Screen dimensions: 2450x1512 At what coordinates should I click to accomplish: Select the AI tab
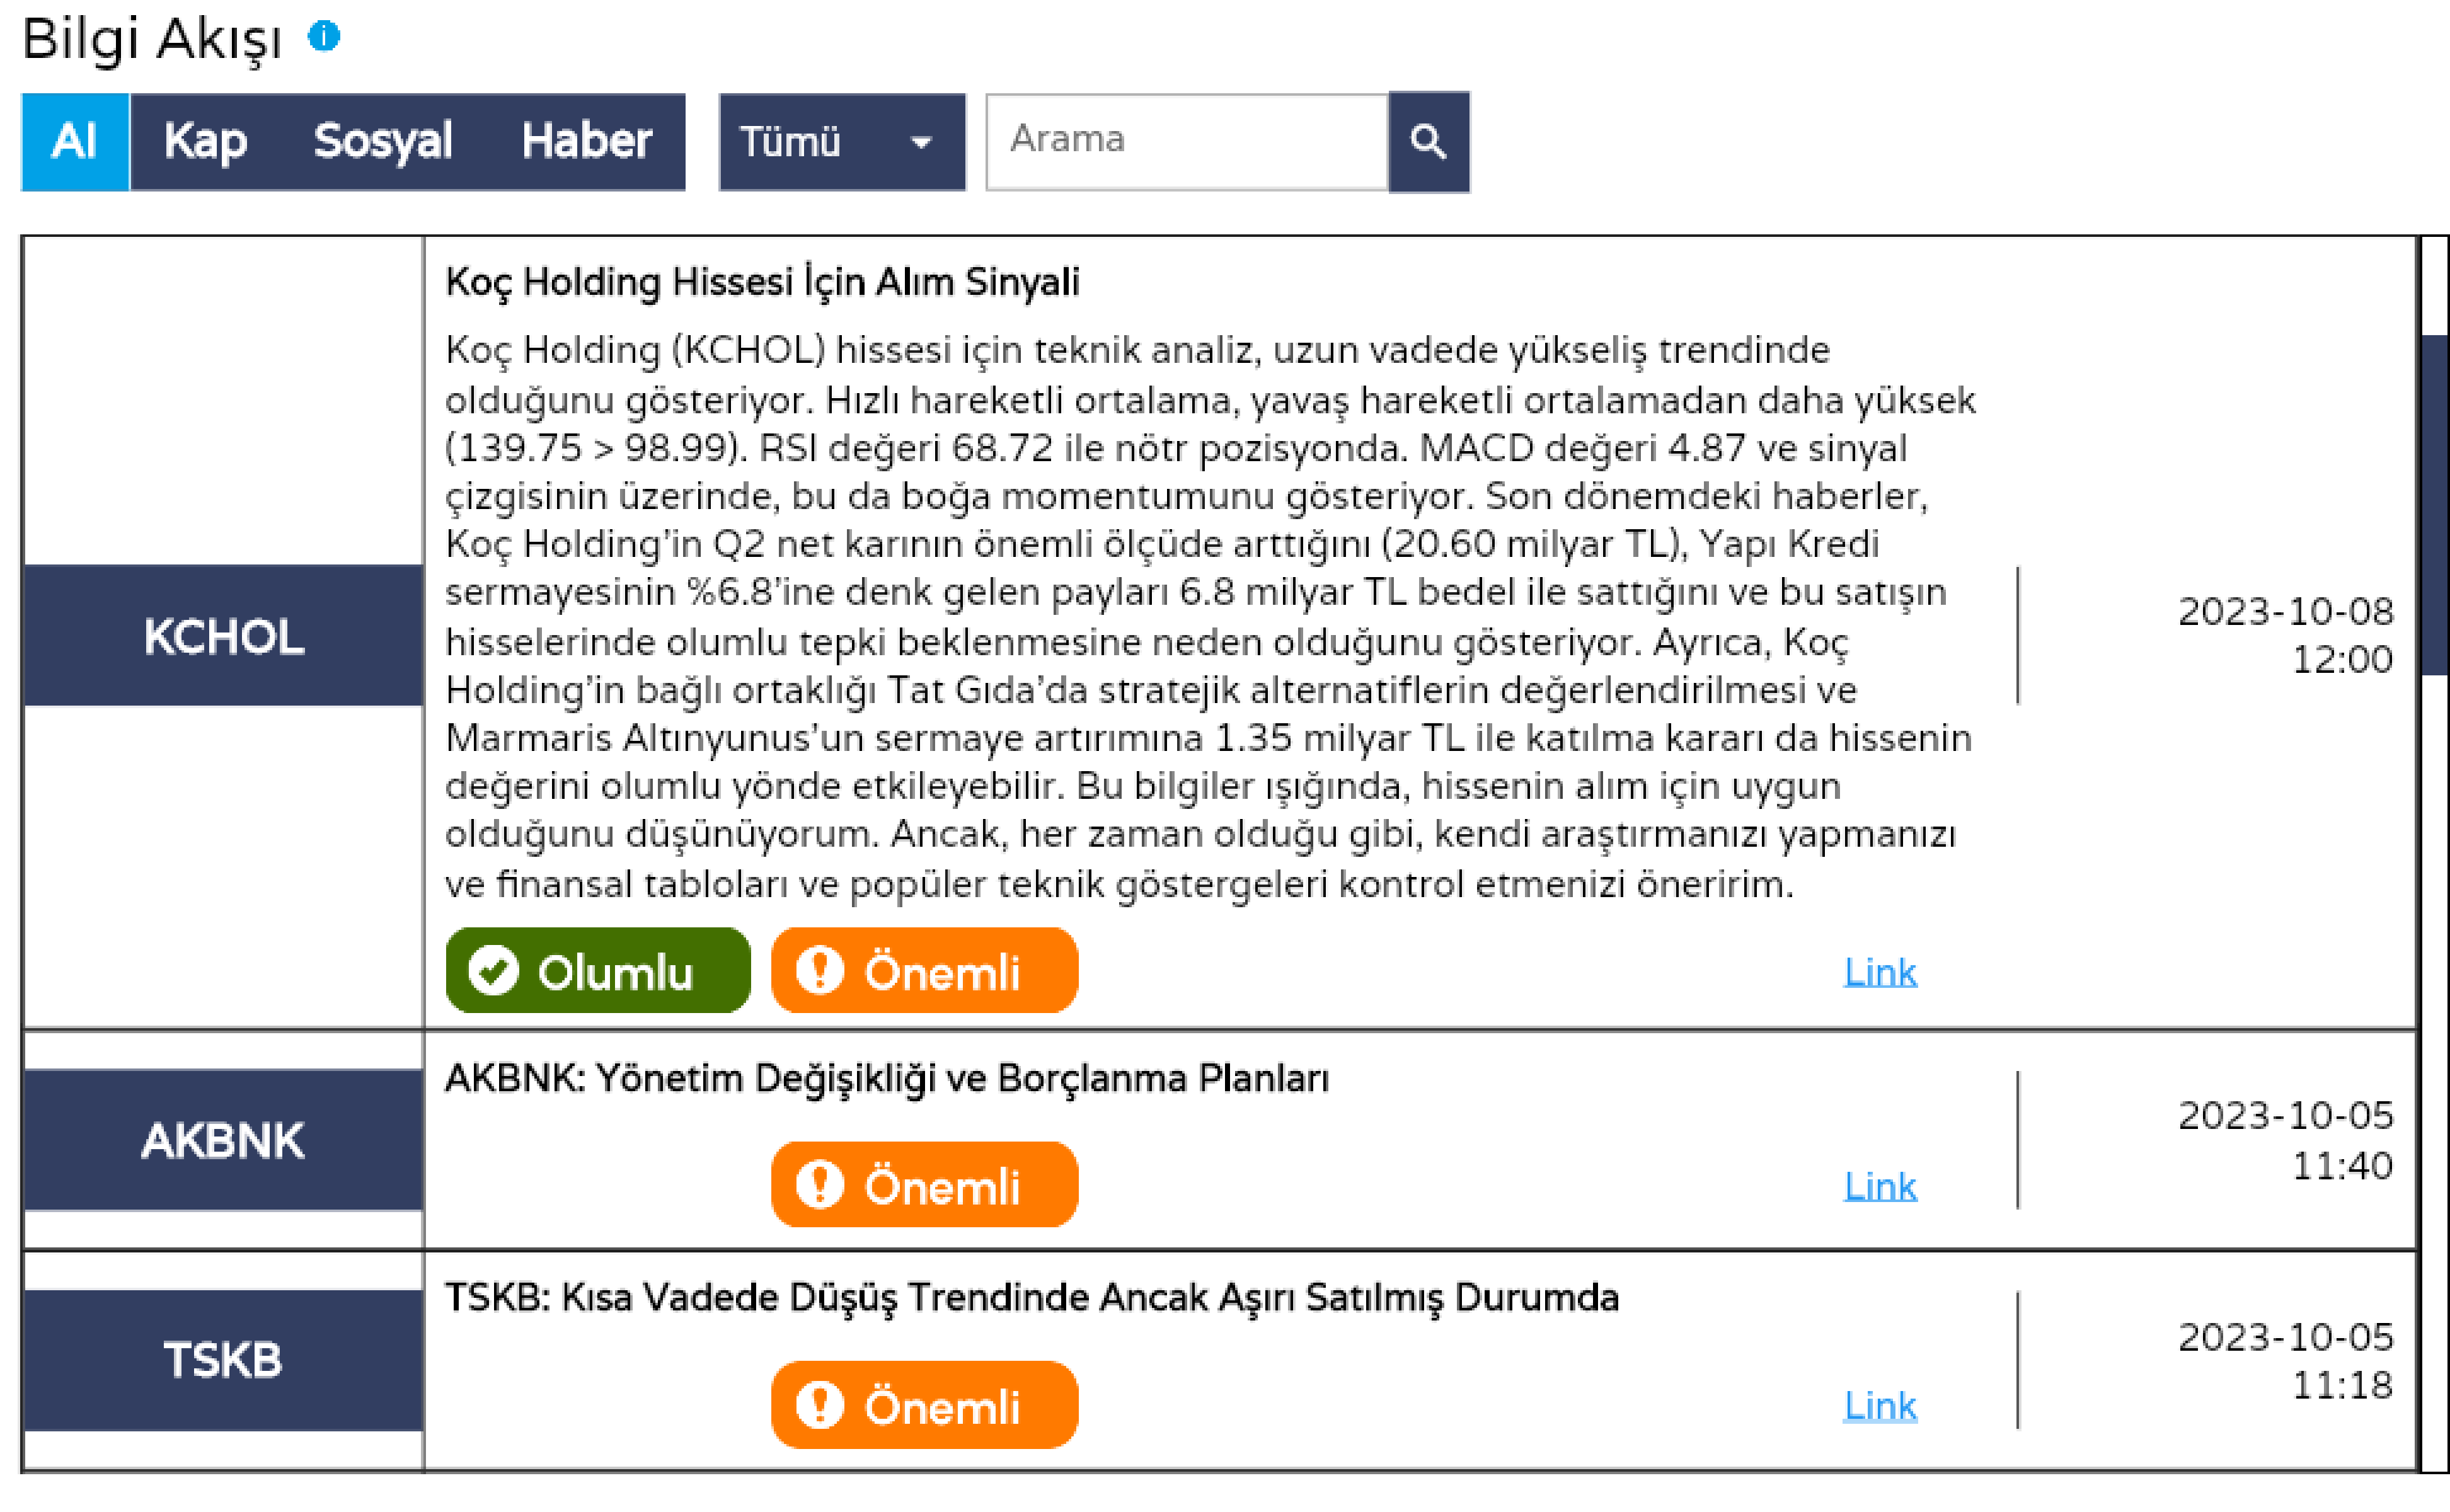[75, 142]
